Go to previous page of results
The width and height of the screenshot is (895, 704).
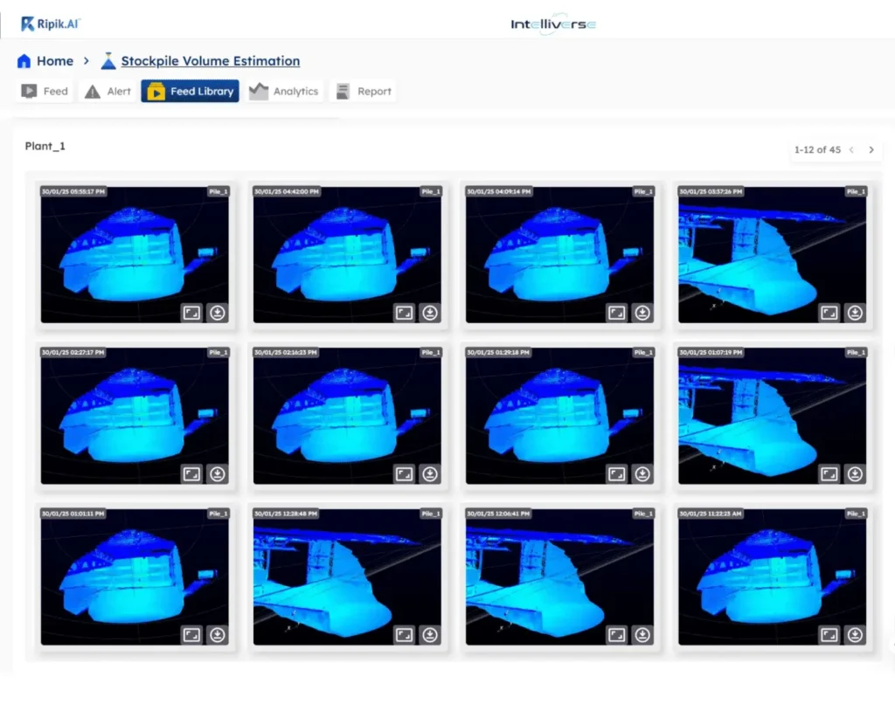click(852, 150)
